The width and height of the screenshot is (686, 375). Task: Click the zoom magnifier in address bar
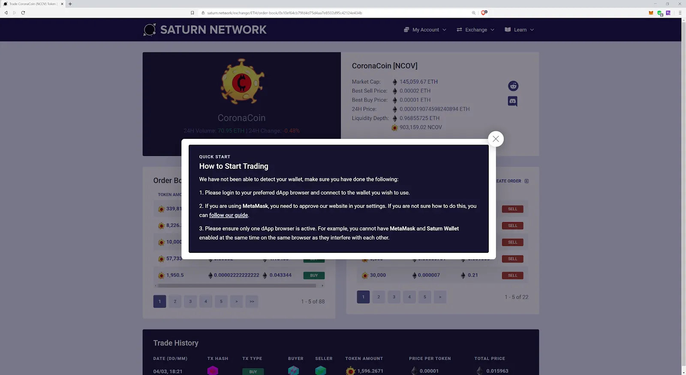(474, 13)
